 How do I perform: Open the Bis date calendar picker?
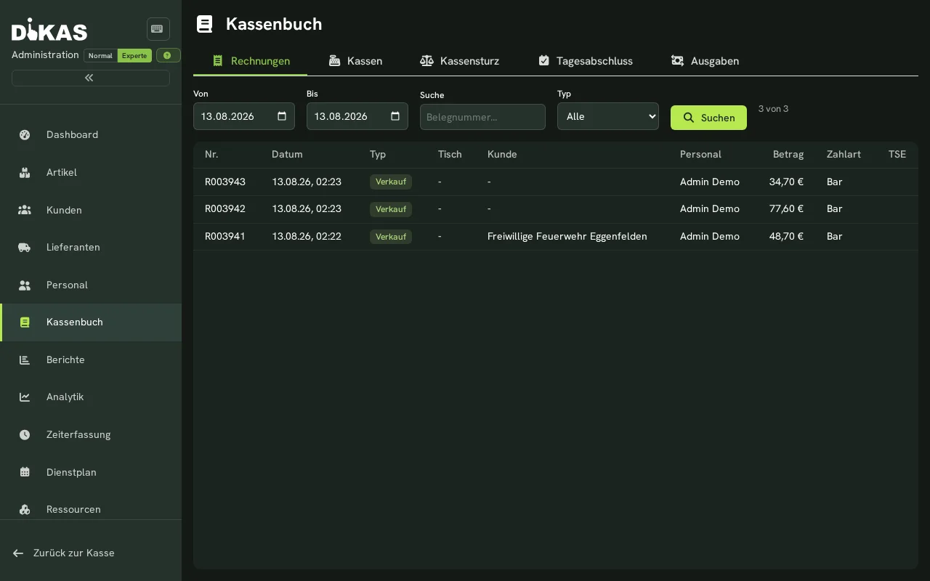click(395, 116)
